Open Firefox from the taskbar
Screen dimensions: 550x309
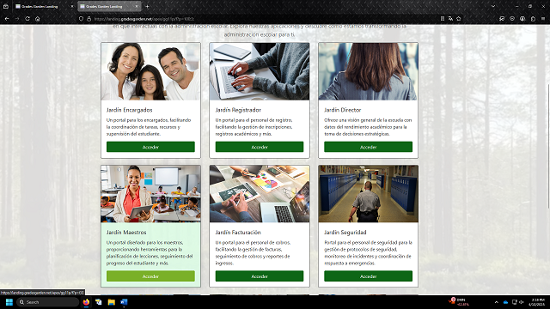pyautogui.click(x=86, y=302)
